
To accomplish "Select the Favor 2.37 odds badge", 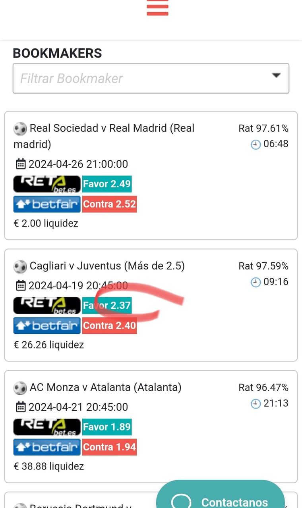I will (107, 306).
